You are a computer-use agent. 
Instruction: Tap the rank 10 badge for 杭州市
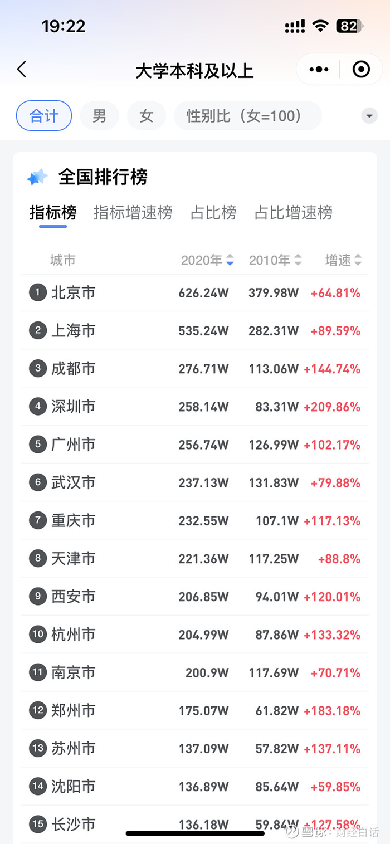pyautogui.click(x=38, y=634)
